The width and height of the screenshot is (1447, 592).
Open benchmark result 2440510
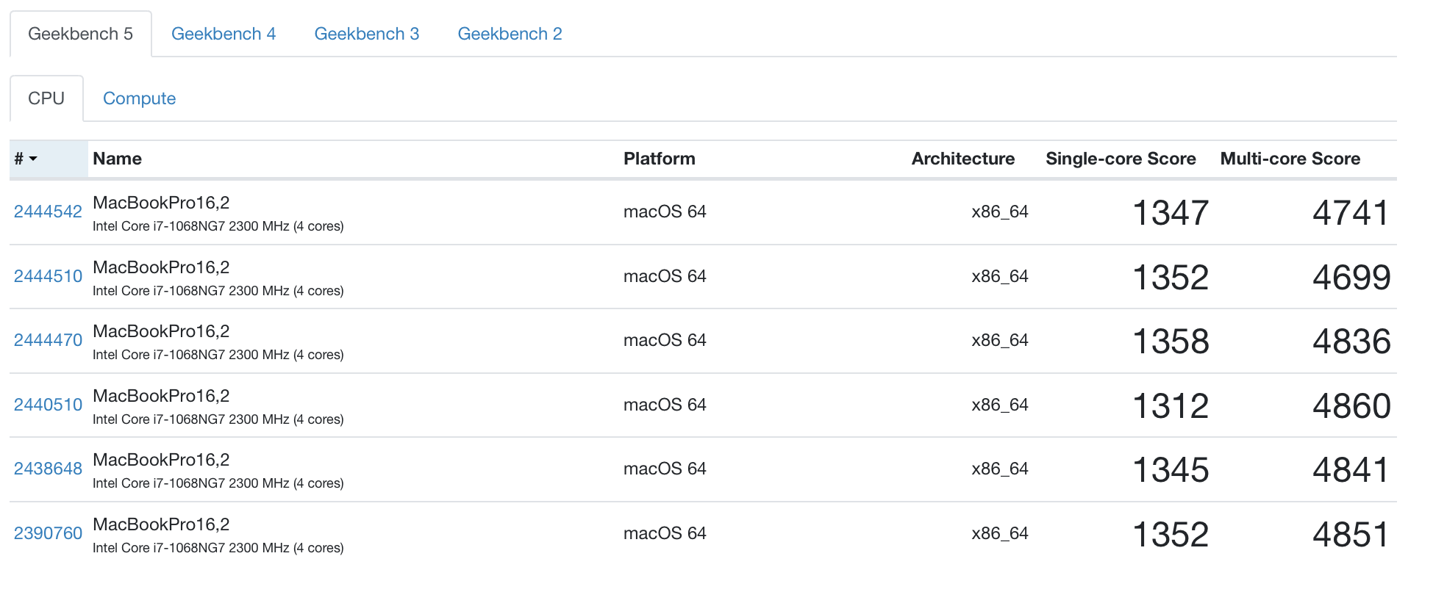pyautogui.click(x=48, y=405)
